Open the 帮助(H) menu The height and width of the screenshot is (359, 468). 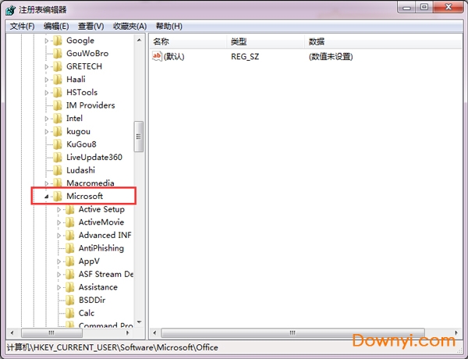click(169, 27)
